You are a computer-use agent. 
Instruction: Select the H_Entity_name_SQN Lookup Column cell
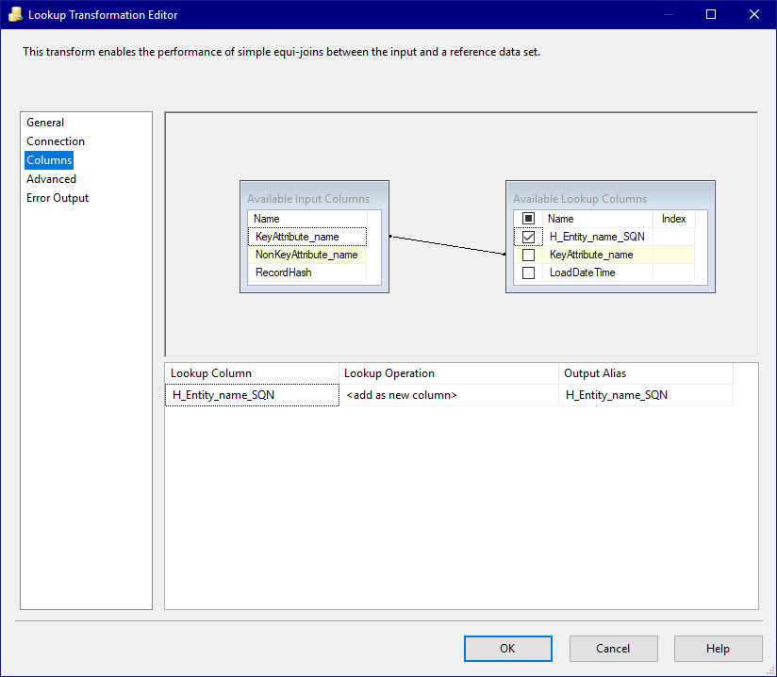click(252, 395)
